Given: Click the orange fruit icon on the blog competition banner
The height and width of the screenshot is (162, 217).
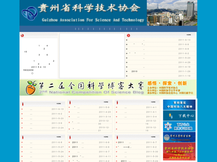Looking at the screenshot, I should click(x=31, y=88).
